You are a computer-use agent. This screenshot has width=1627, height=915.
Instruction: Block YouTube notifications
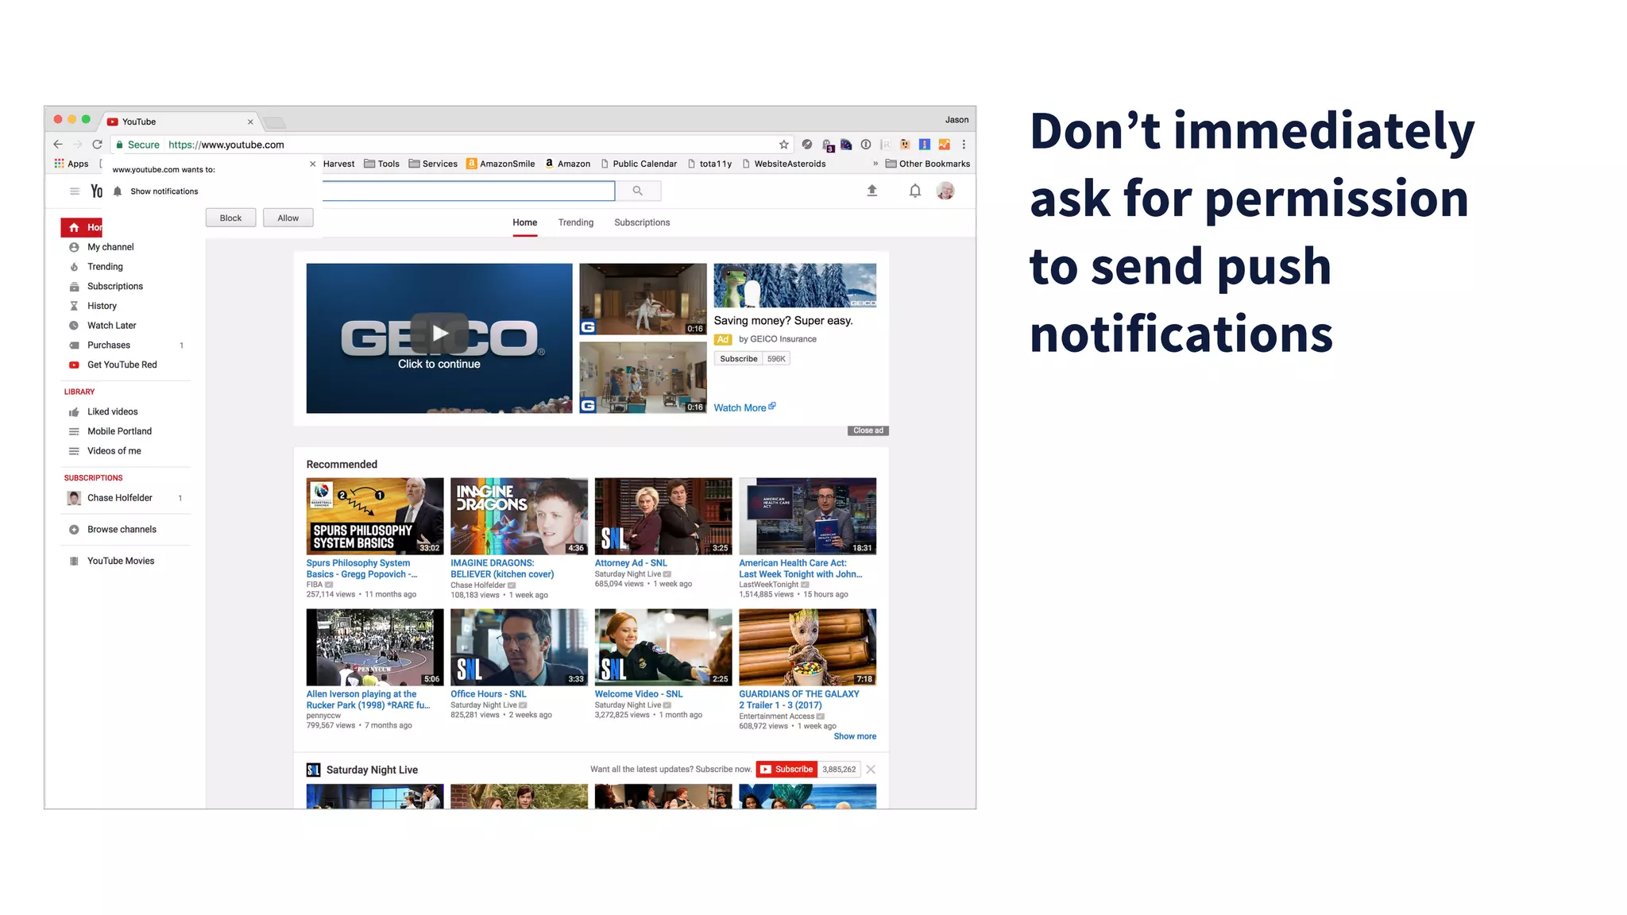tap(230, 218)
